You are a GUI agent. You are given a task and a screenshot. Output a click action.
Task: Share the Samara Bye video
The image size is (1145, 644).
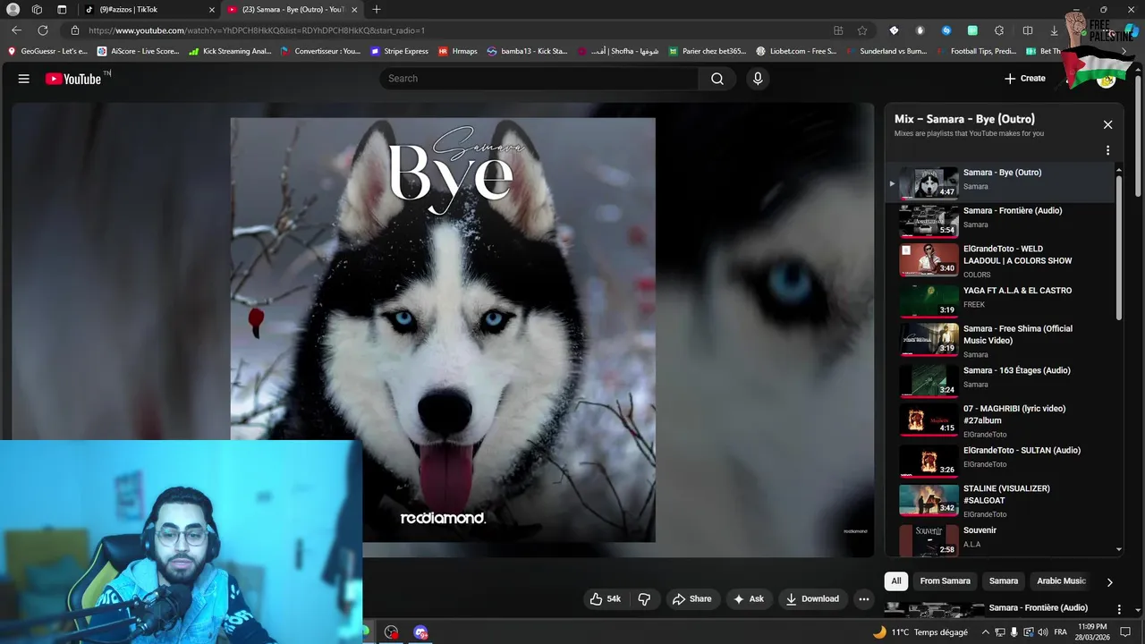(691, 599)
